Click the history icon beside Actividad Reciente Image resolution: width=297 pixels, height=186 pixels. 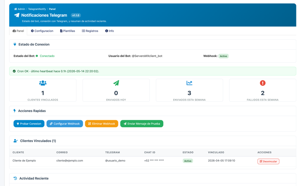pos(15,178)
